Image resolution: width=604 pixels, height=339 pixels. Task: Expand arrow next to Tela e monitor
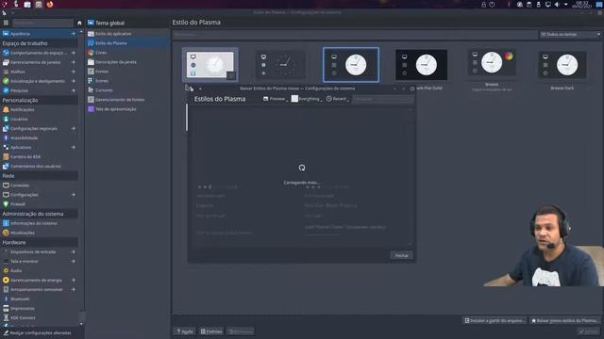coord(74,261)
